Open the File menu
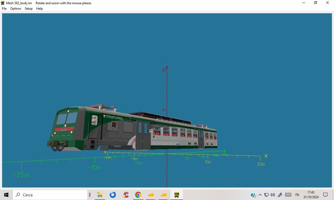The image size is (334, 200). click(x=4, y=9)
